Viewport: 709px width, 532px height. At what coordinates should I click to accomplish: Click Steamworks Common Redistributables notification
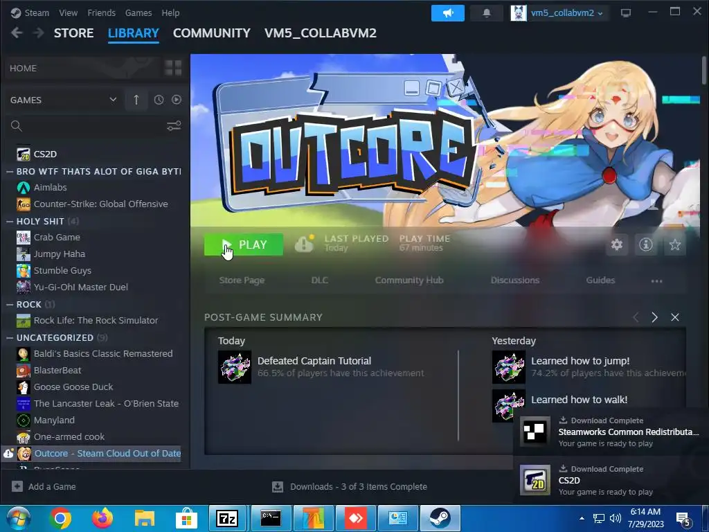(609, 432)
